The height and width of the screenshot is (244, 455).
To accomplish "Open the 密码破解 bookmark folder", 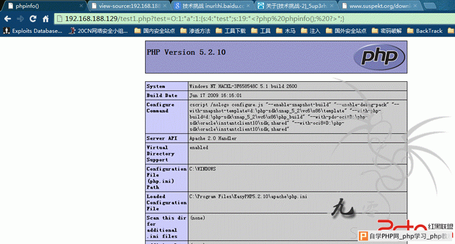I will point(387,31).
